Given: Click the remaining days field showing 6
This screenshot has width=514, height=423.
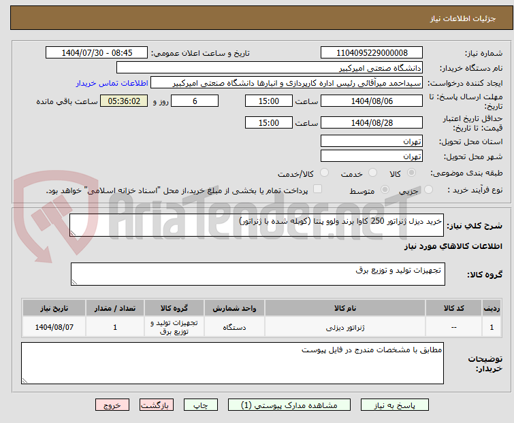Looking at the screenshot, I should 195,101.
